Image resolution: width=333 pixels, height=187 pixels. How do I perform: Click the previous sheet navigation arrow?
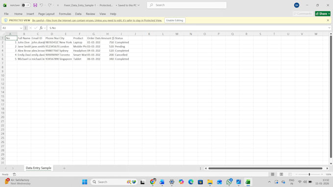(6, 168)
